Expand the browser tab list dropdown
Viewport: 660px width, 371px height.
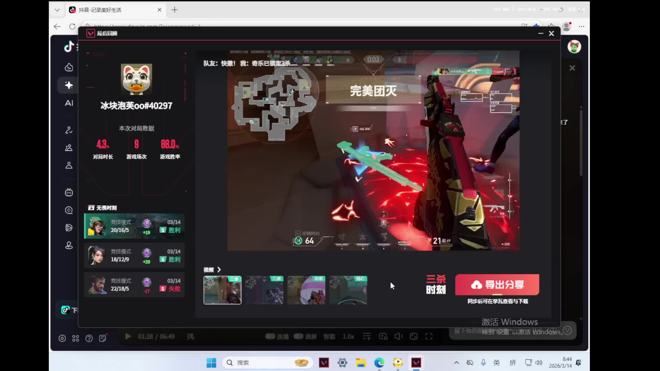coord(57,10)
